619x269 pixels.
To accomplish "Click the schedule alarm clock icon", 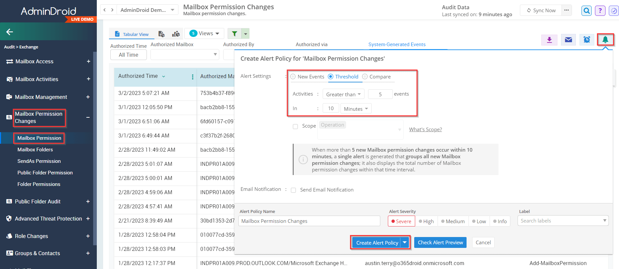I will pyautogui.click(x=587, y=40).
